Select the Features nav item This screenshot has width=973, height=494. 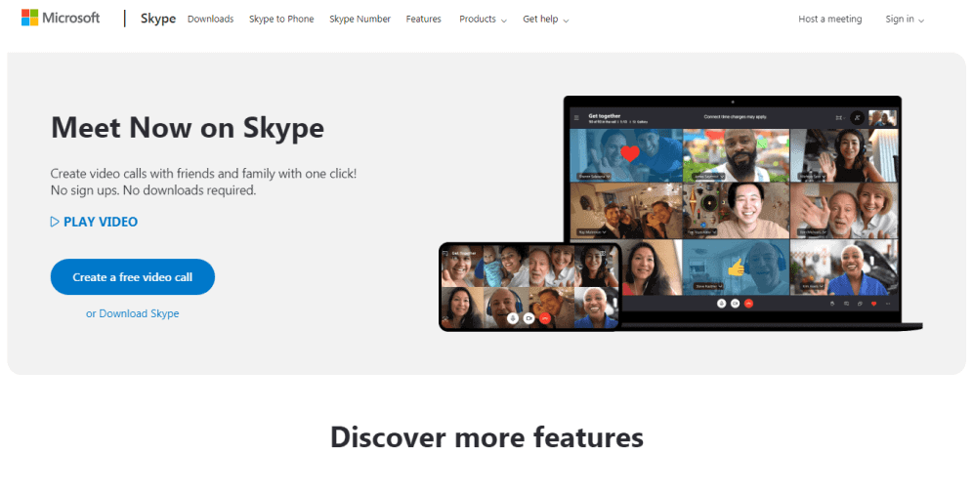(x=424, y=20)
